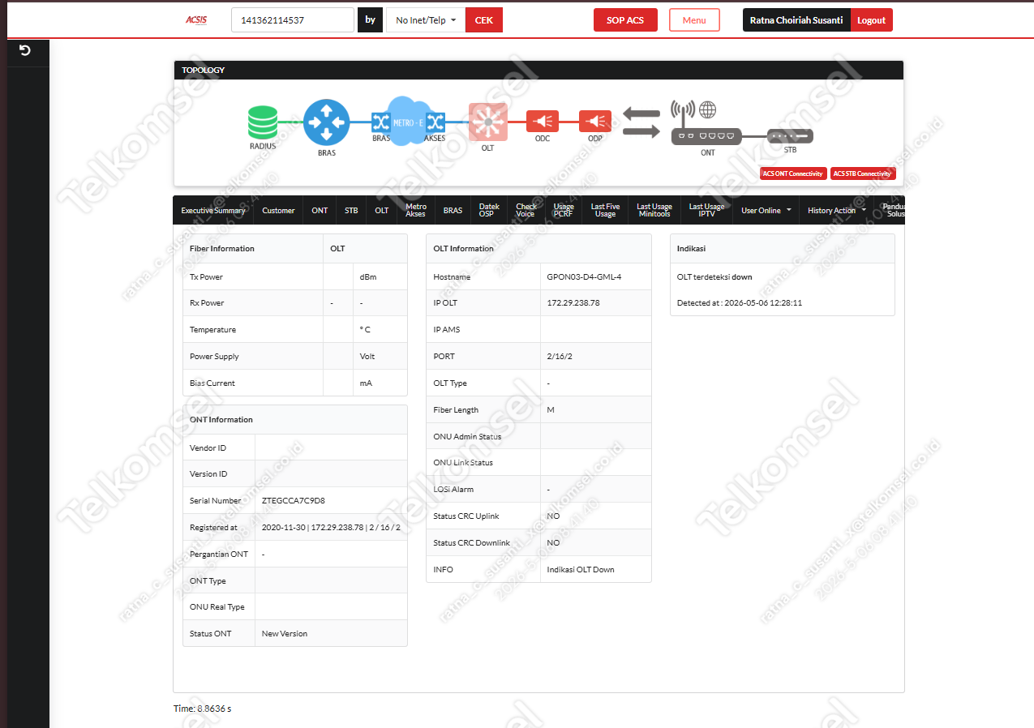Open the Check Voice tab
This screenshot has height=728, width=1034.
click(x=526, y=211)
